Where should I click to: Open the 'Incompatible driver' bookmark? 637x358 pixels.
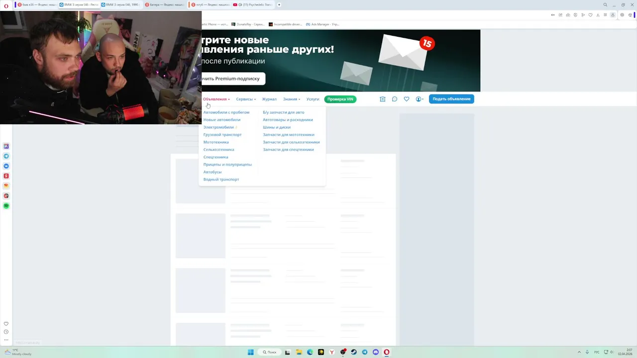point(285,24)
